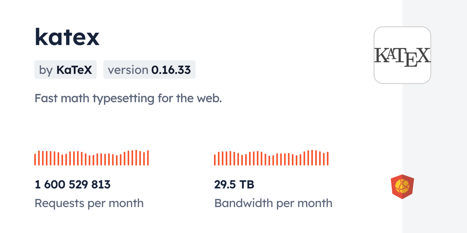Viewport: 467px width, 233px height.
Task: Click the first bar of requests chart
Action: point(35,159)
